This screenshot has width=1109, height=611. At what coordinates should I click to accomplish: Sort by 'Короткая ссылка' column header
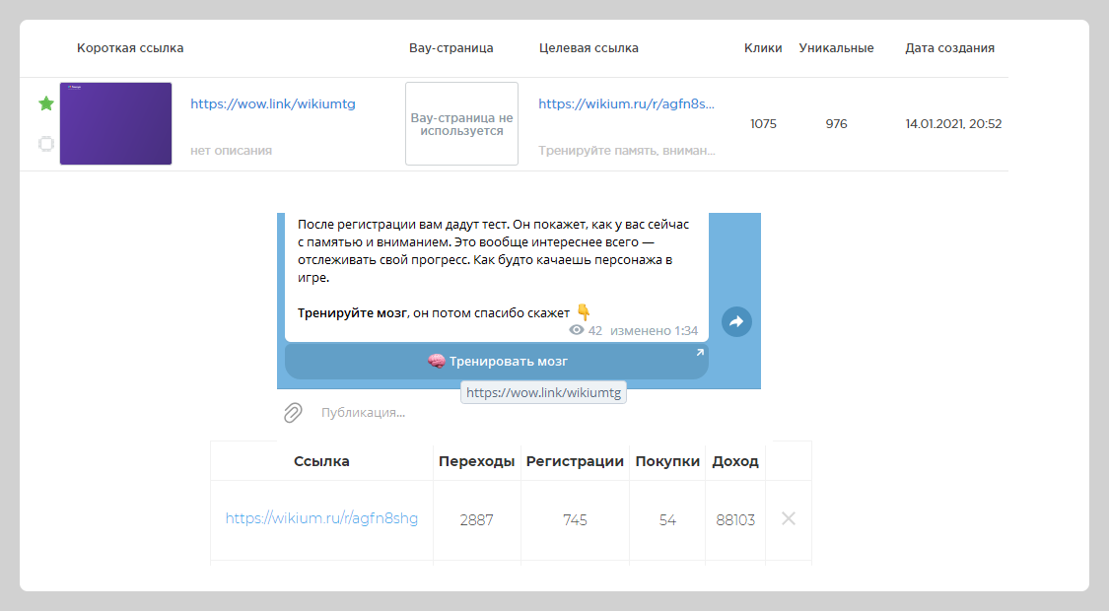[130, 48]
